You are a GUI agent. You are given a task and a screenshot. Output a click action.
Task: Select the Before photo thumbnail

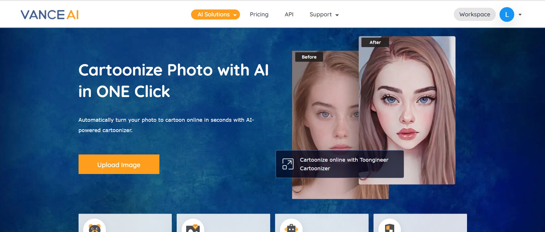click(325, 115)
